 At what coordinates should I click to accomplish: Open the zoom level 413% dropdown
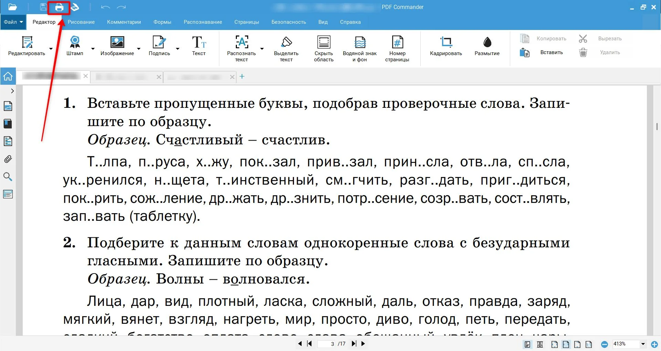tap(643, 344)
